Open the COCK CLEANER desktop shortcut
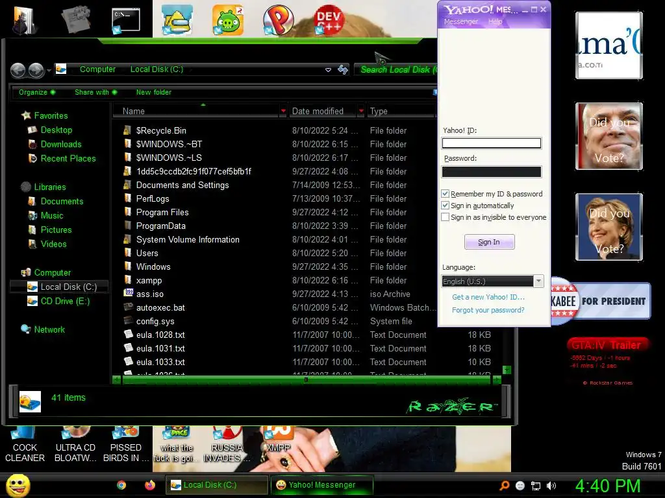This screenshot has height=498, width=665. [25, 445]
